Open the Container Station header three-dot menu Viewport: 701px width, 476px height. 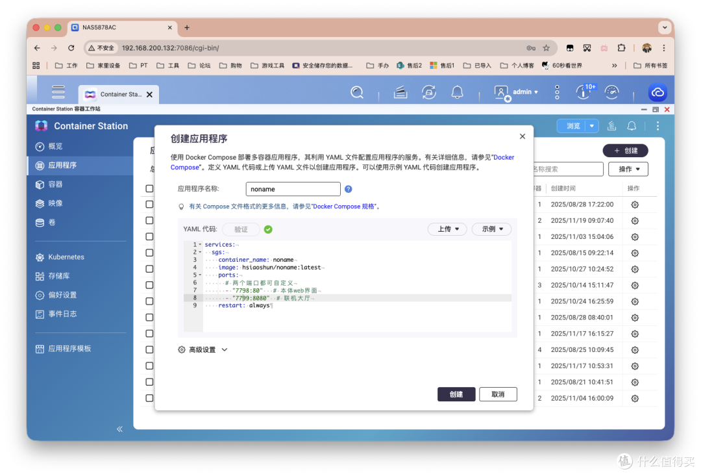click(658, 126)
